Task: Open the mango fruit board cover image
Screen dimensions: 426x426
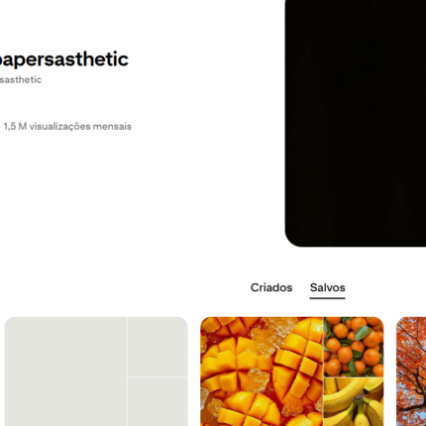Action: 262,372
